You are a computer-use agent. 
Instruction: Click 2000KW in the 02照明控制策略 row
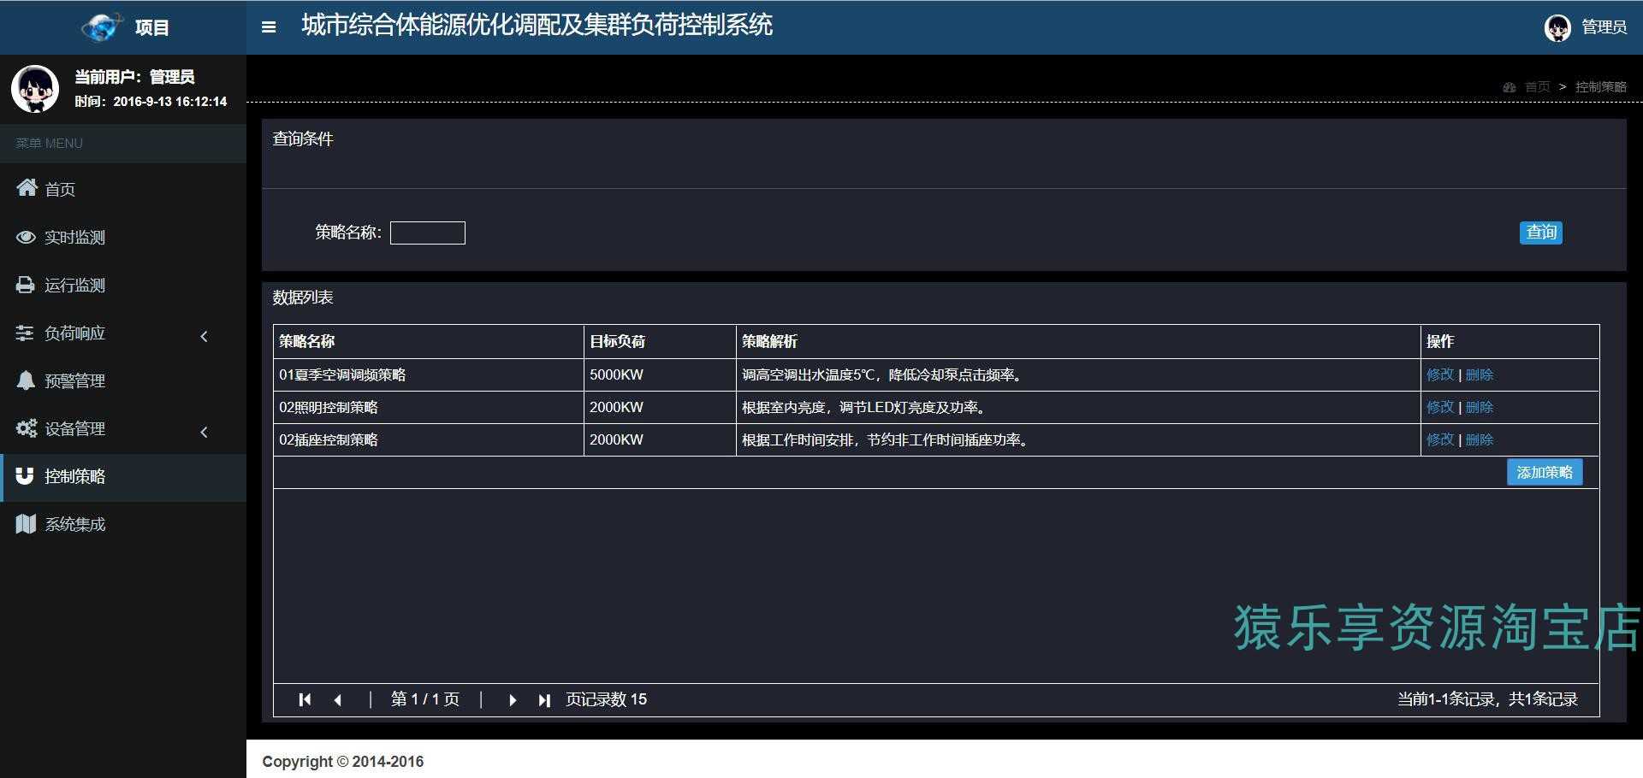click(x=660, y=407)
